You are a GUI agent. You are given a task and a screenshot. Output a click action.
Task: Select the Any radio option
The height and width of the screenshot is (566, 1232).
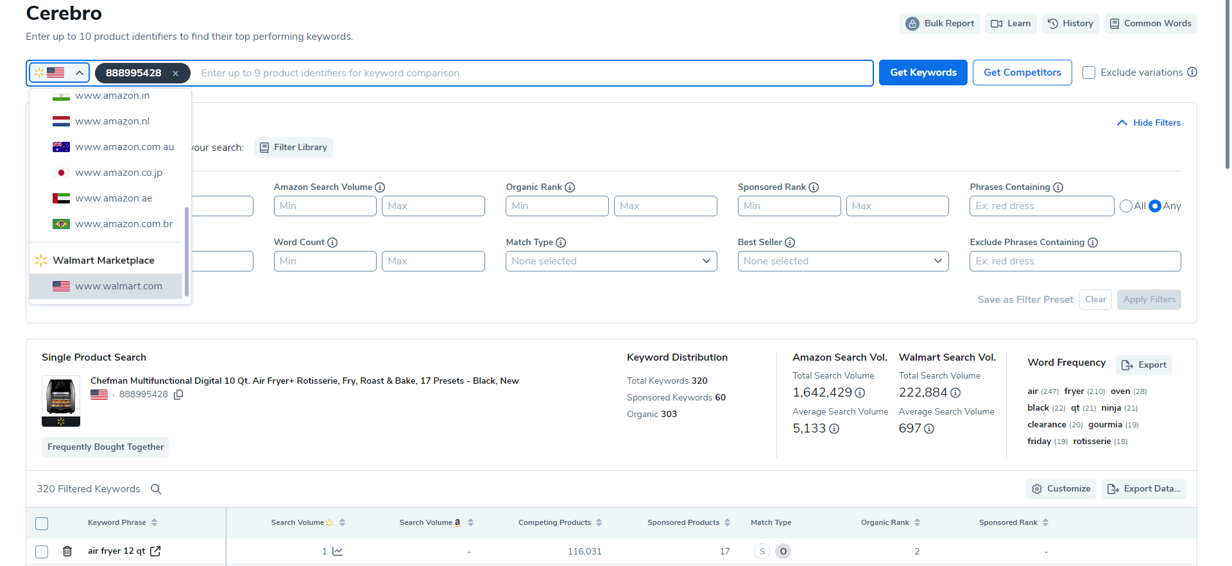[x=1155, y=206]
